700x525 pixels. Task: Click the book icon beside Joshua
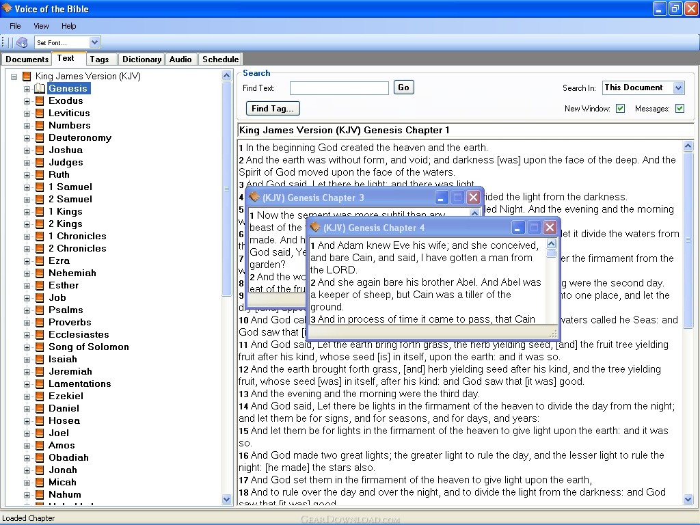pos(40,150)
